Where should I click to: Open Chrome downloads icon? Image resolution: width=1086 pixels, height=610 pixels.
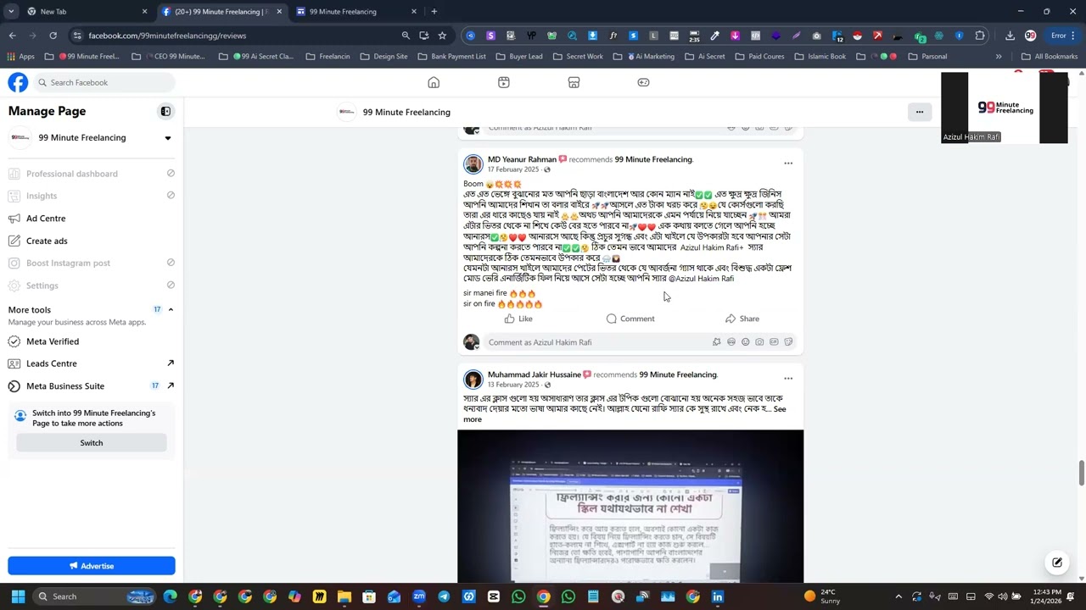1010,36
